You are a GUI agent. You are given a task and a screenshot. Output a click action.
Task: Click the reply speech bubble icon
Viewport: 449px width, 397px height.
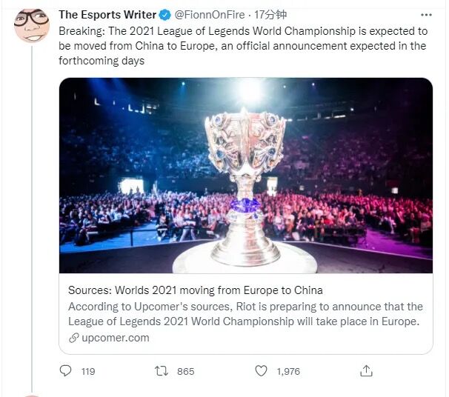66,371
